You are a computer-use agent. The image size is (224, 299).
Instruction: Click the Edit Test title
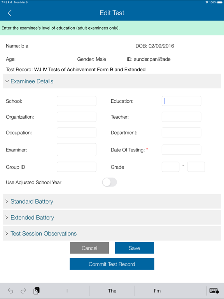[x=112, y=13]
